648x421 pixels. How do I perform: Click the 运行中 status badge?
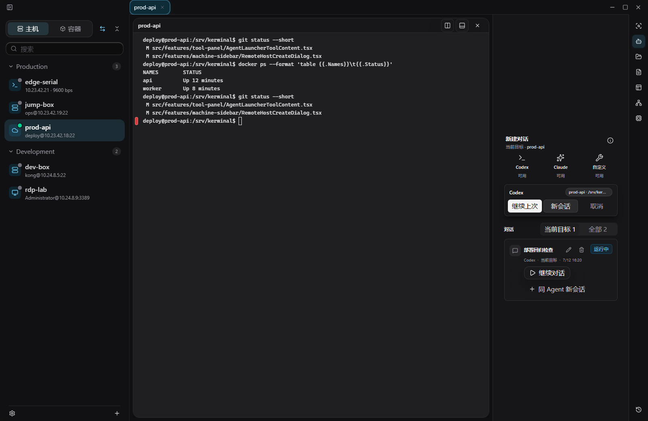click(601, 249)
